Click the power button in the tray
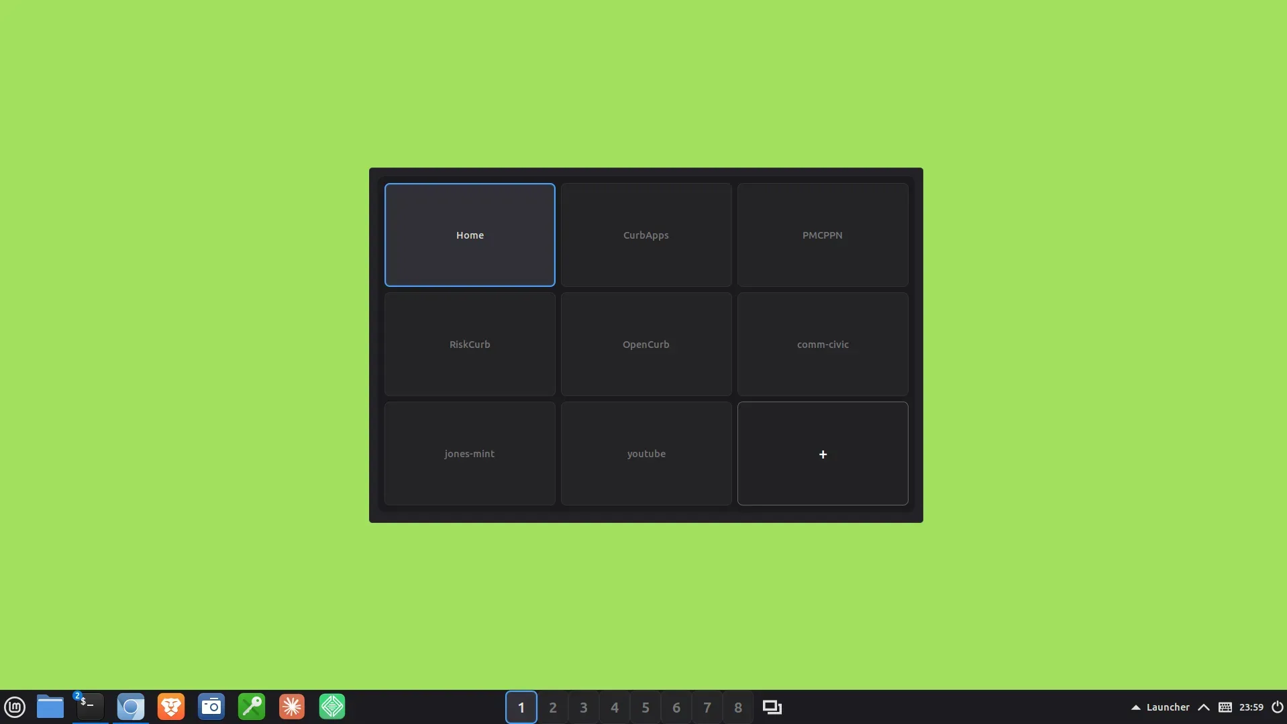 coord(1278,707)
